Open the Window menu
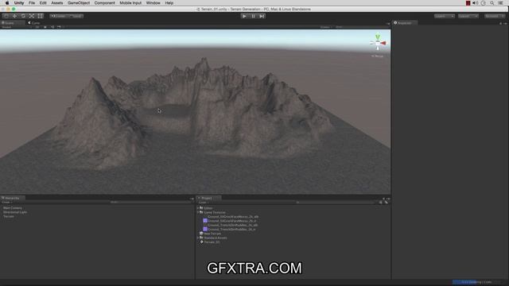The image size is (509, 286). (153, 3)
